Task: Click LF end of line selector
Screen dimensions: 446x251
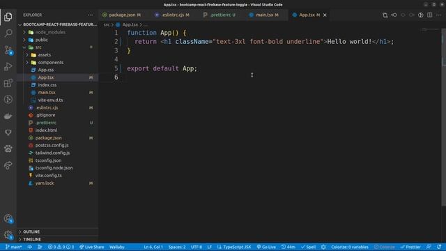Action: point(209,247)
